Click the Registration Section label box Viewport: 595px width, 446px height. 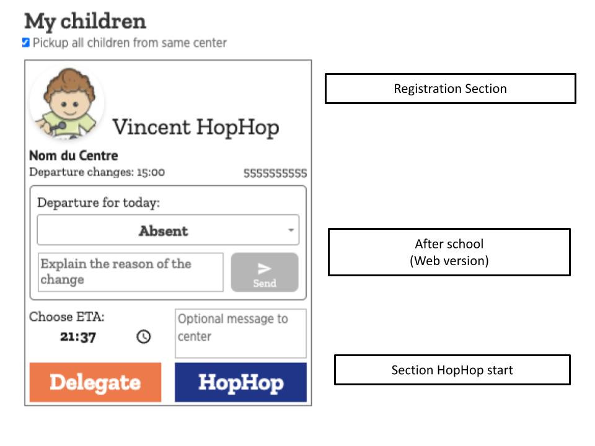click(451, 89)
